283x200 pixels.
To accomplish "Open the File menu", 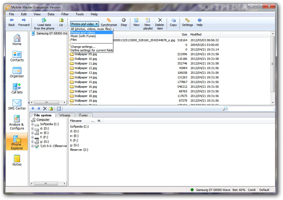I will [12, 14].
